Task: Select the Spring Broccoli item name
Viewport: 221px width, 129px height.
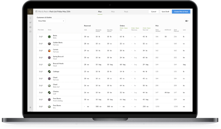Action: [58, 56]
